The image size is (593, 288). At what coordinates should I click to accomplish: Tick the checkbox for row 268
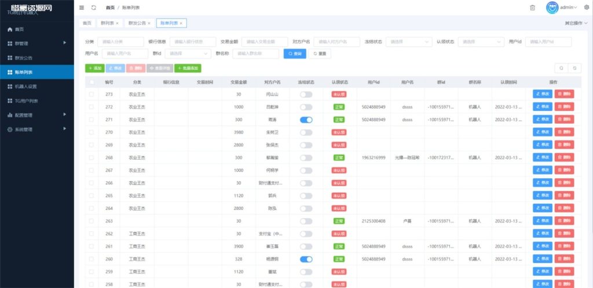91,158
